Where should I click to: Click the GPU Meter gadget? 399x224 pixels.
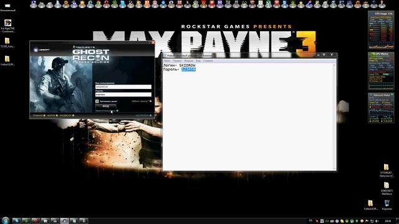tap(381, 71)
